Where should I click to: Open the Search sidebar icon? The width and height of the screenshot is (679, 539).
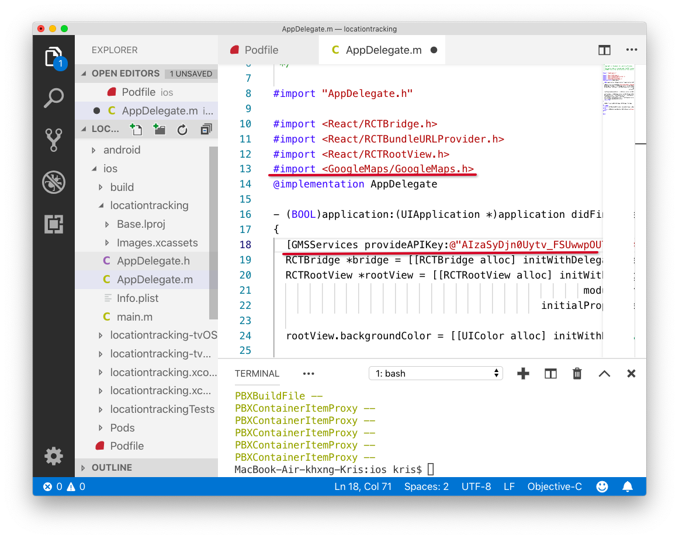pos(53,98)
